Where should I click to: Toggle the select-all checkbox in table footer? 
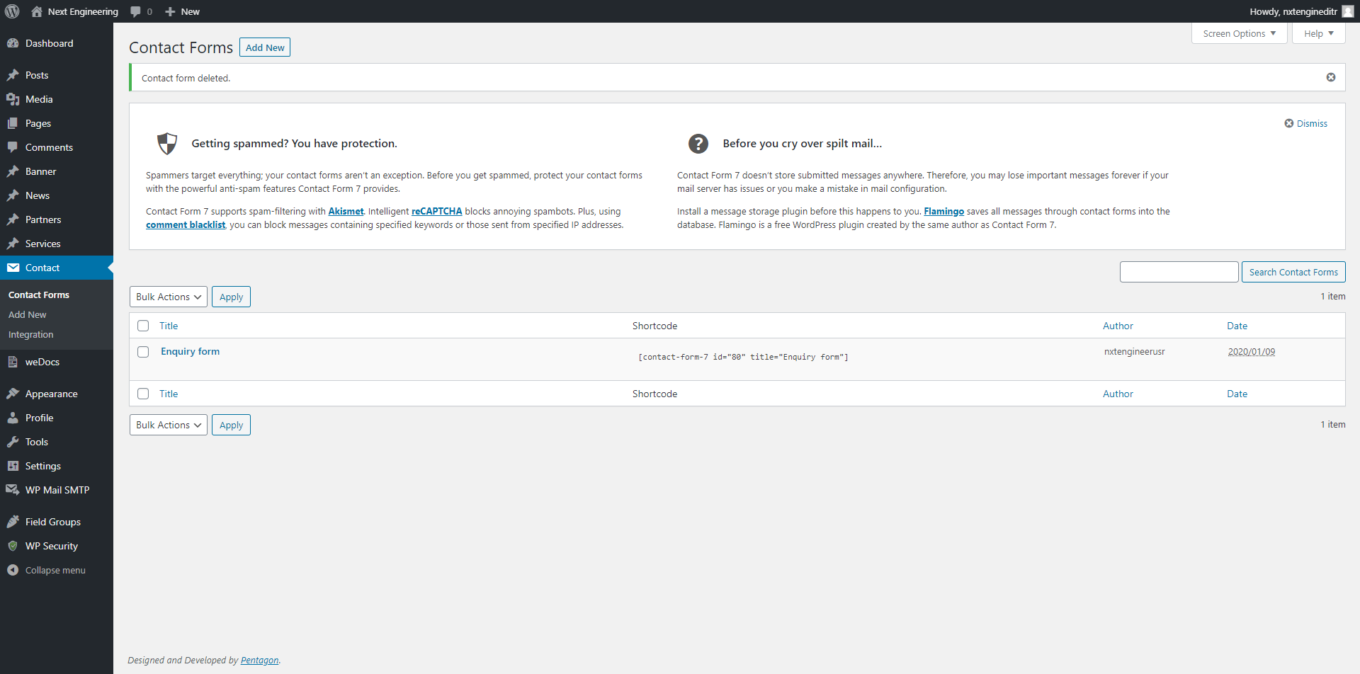coord(143,394)
